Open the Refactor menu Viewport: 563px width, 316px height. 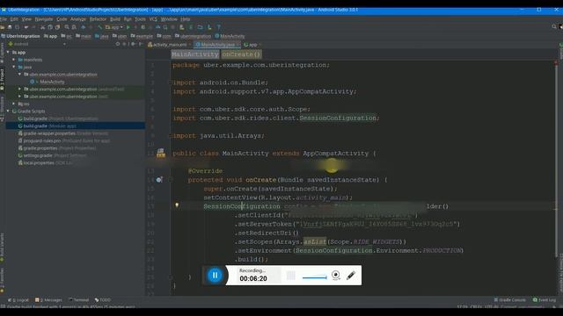pos(98,19)
